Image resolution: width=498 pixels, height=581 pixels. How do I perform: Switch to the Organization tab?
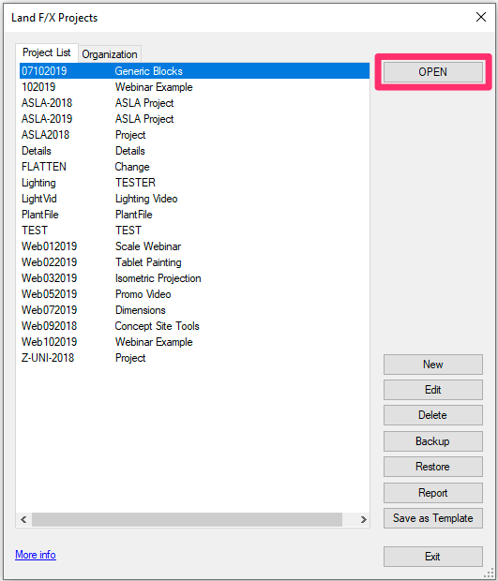tap(110, 54)
